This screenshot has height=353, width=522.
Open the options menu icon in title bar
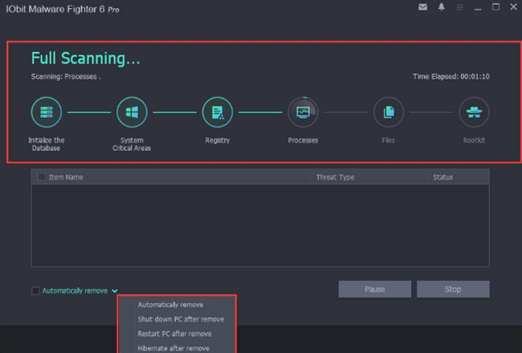pos(459,7)
